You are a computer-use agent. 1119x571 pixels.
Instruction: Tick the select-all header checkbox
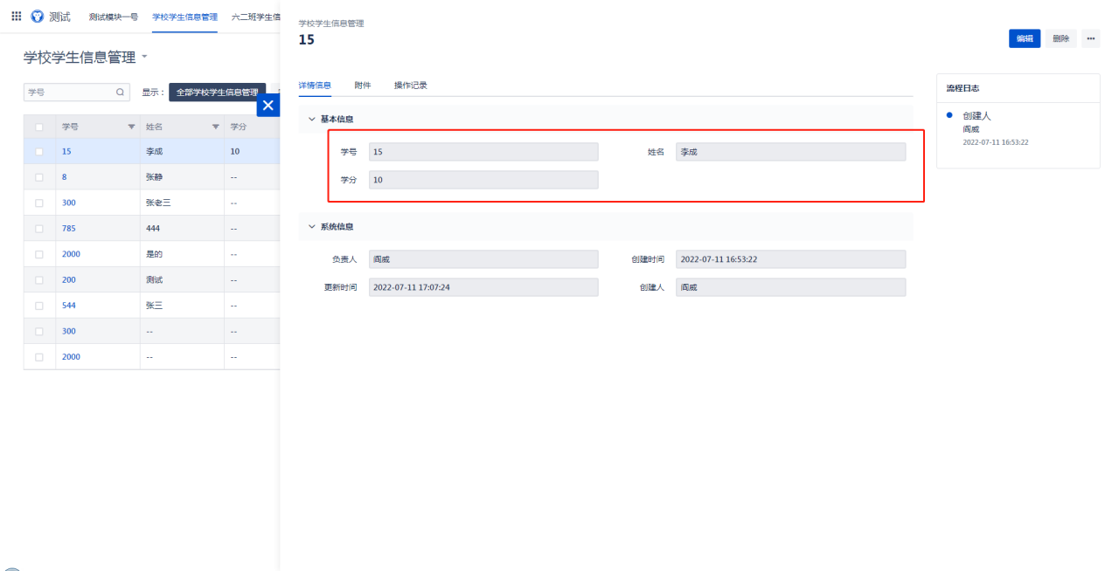[x=39, y=127]
